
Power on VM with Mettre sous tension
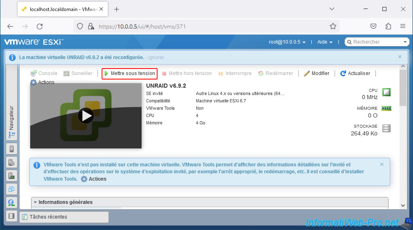(x=129, y=73)
